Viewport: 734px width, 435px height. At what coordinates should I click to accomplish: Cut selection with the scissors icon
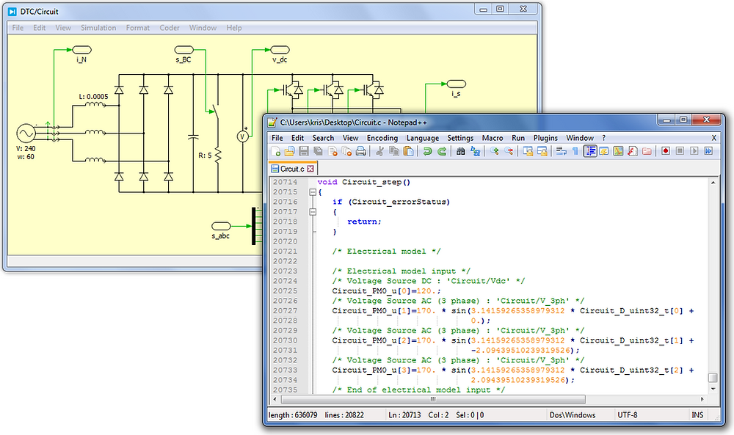(x=379, y=151)
